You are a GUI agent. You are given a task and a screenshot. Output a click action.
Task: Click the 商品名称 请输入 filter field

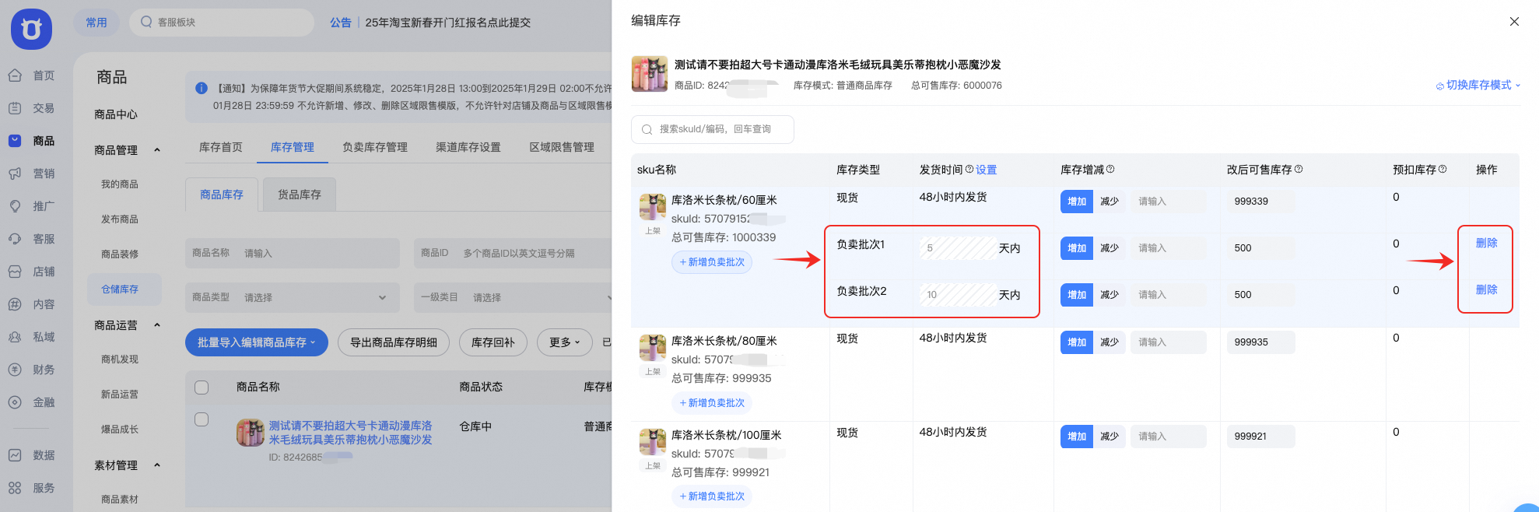[x=292, y=253]
